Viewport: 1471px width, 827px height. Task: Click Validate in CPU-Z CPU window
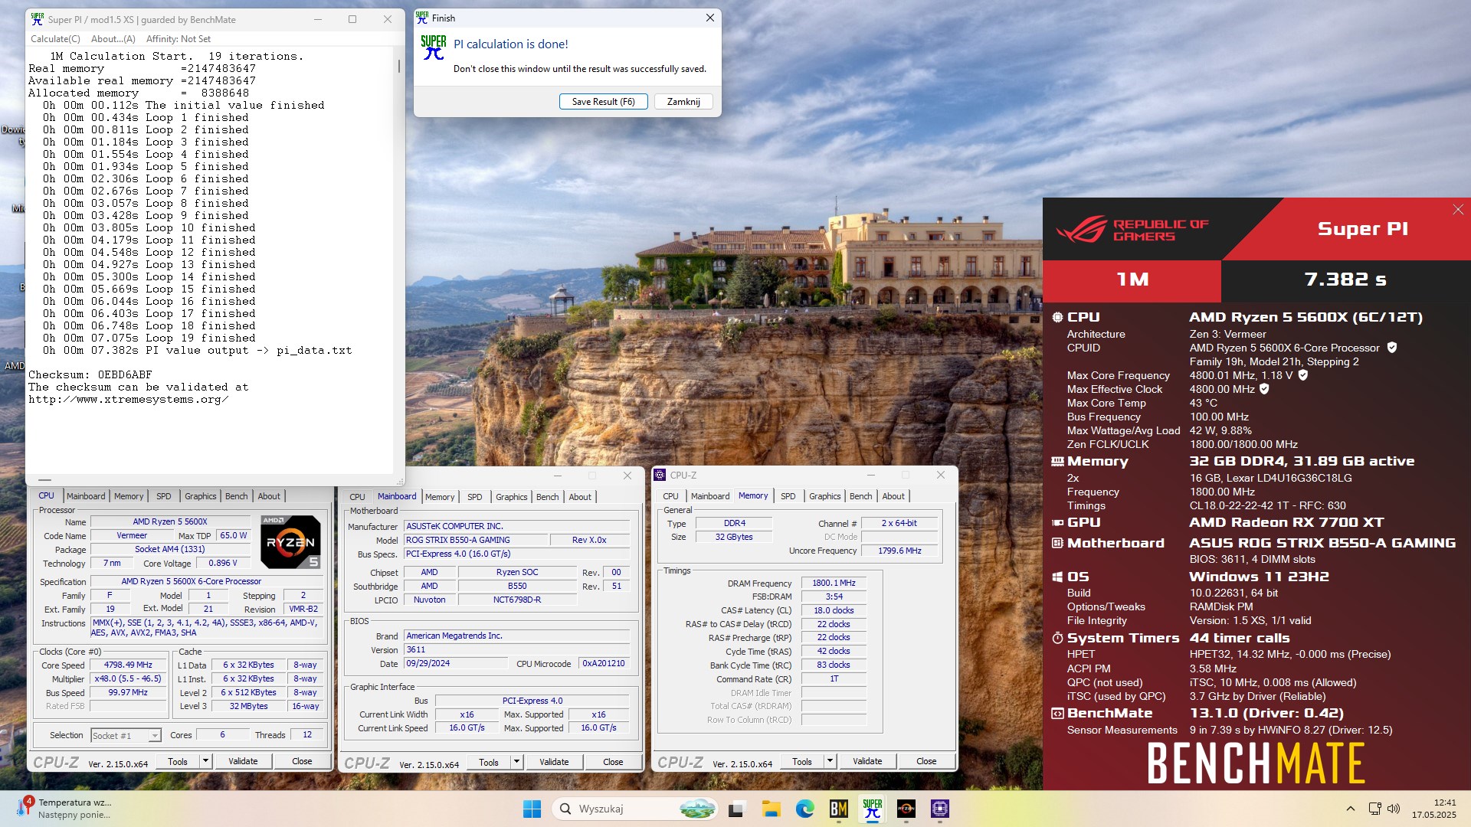coord(243,761)
